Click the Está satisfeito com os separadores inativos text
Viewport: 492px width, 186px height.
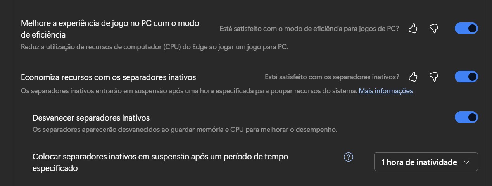[x=331, y=77]
